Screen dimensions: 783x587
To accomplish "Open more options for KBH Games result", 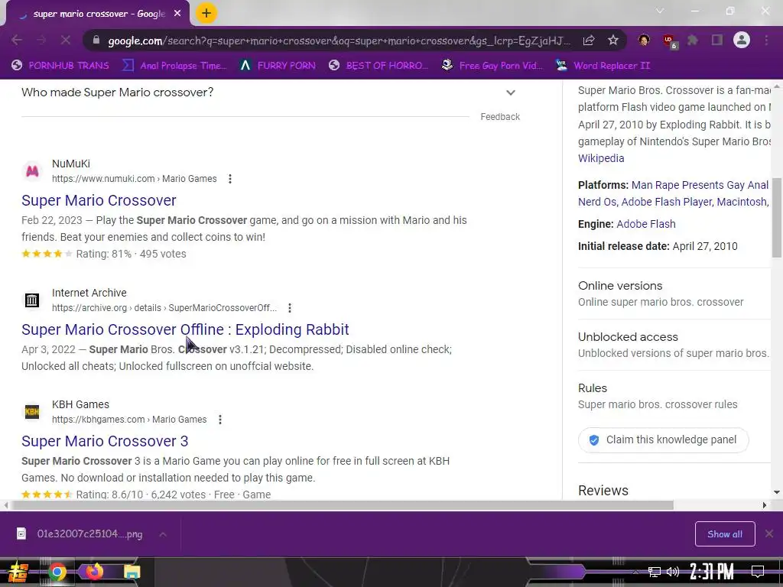I will click(219, 420).
